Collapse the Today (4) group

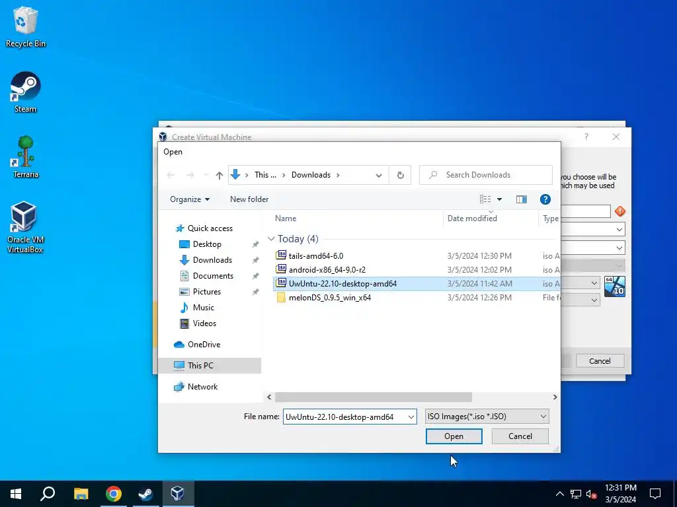pos(271,239)
